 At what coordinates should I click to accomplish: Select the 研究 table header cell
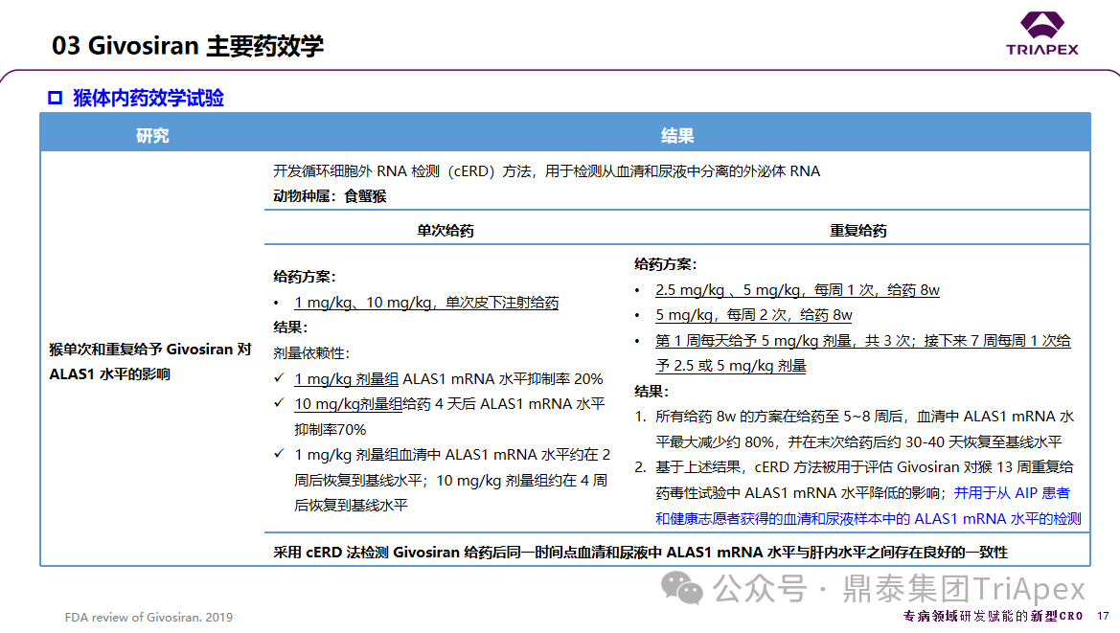152,136
